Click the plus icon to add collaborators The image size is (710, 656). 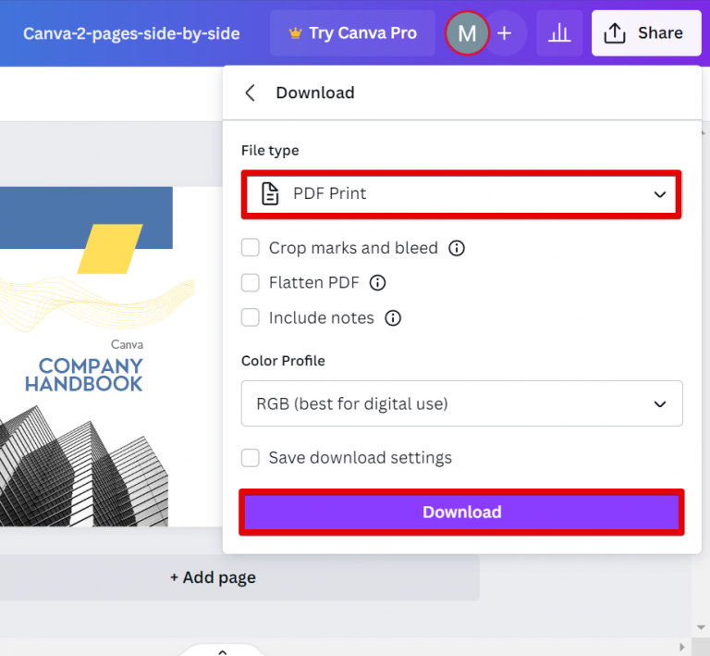click(504, 34)
